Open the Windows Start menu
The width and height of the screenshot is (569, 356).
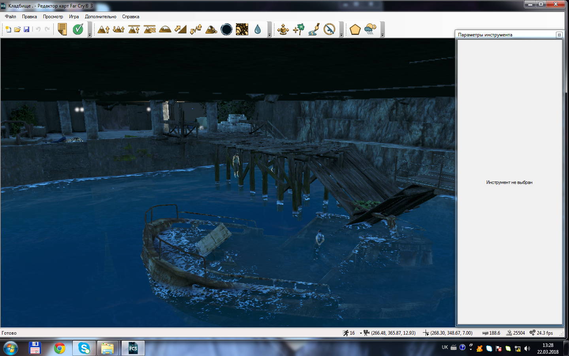click(10, 348)
